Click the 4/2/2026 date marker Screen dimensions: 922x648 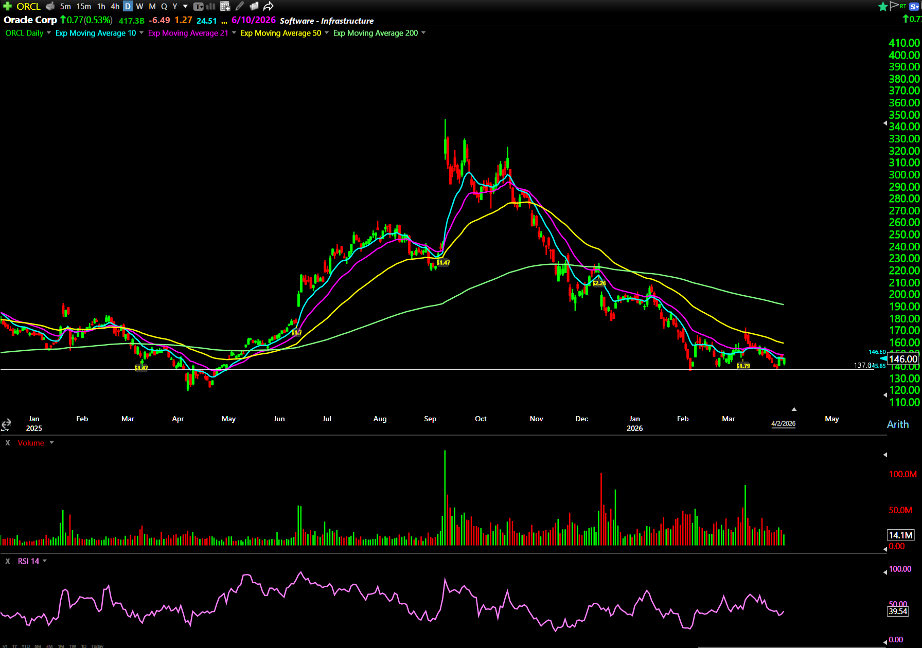point(783,424)
